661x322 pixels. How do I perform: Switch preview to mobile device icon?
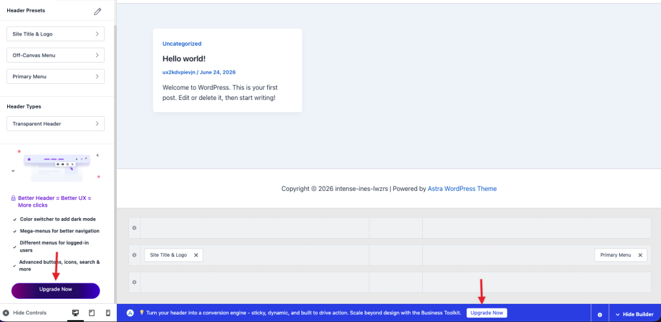(x=108, y=313)
